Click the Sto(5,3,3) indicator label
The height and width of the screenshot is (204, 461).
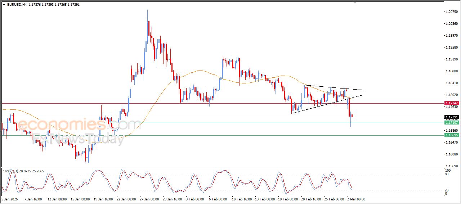pyautogui.click(x=12, y=171)
